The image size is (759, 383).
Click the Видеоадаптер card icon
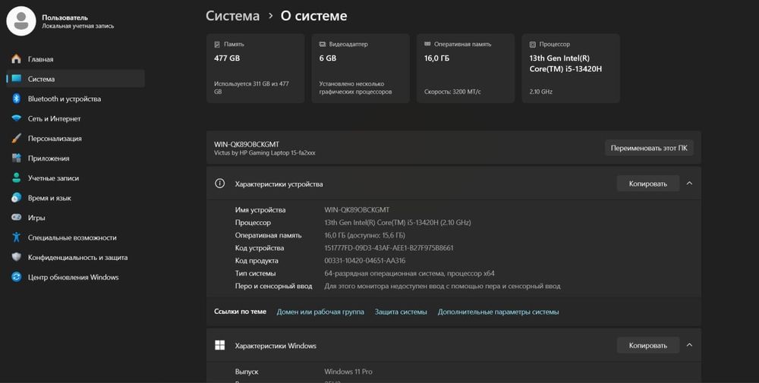click(x=323, y=44)
